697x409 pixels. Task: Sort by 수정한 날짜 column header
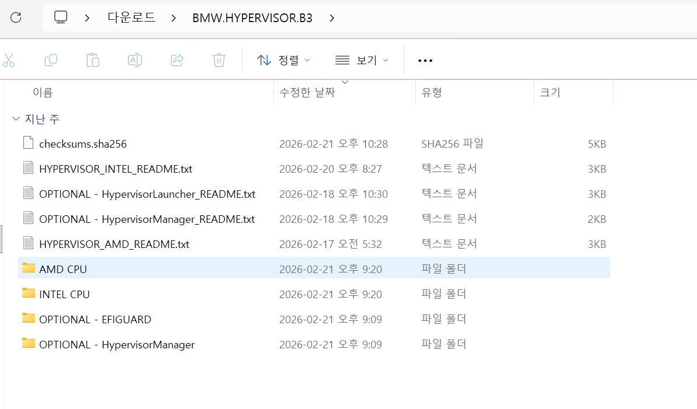(307, 92)
